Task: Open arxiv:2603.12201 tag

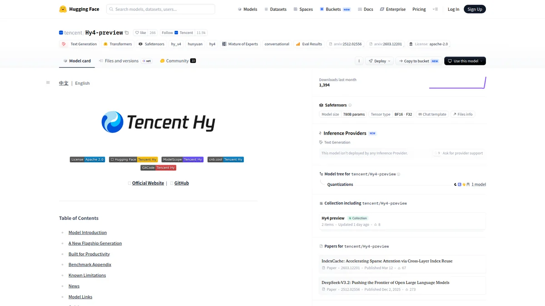Action: point(386,44)
